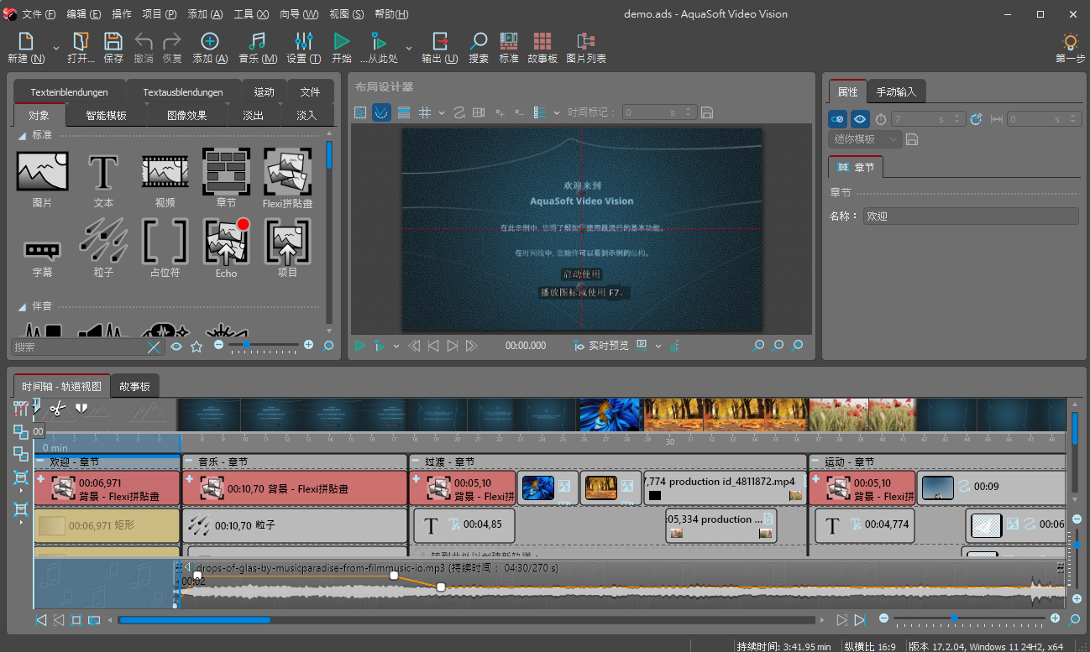This screenshot has height=652, width=1090.
Task: Select the 粒子 (Particle) object in toolbox
Action: click(103, 248)
